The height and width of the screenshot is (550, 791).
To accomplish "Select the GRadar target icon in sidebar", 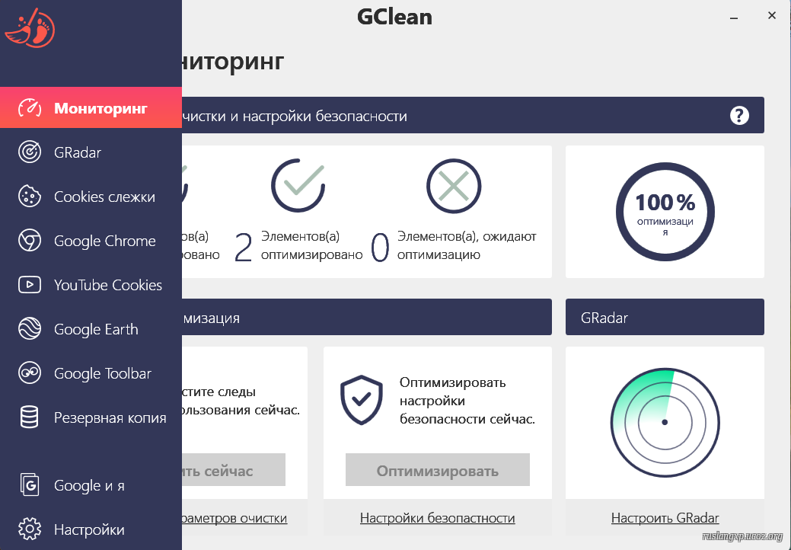I will (30, 152).
